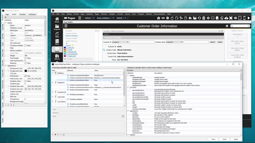The width and height of the screenshot is (255, 143).
Task: Click the gray Gradient end color swatch
Action: pos(25,89)
